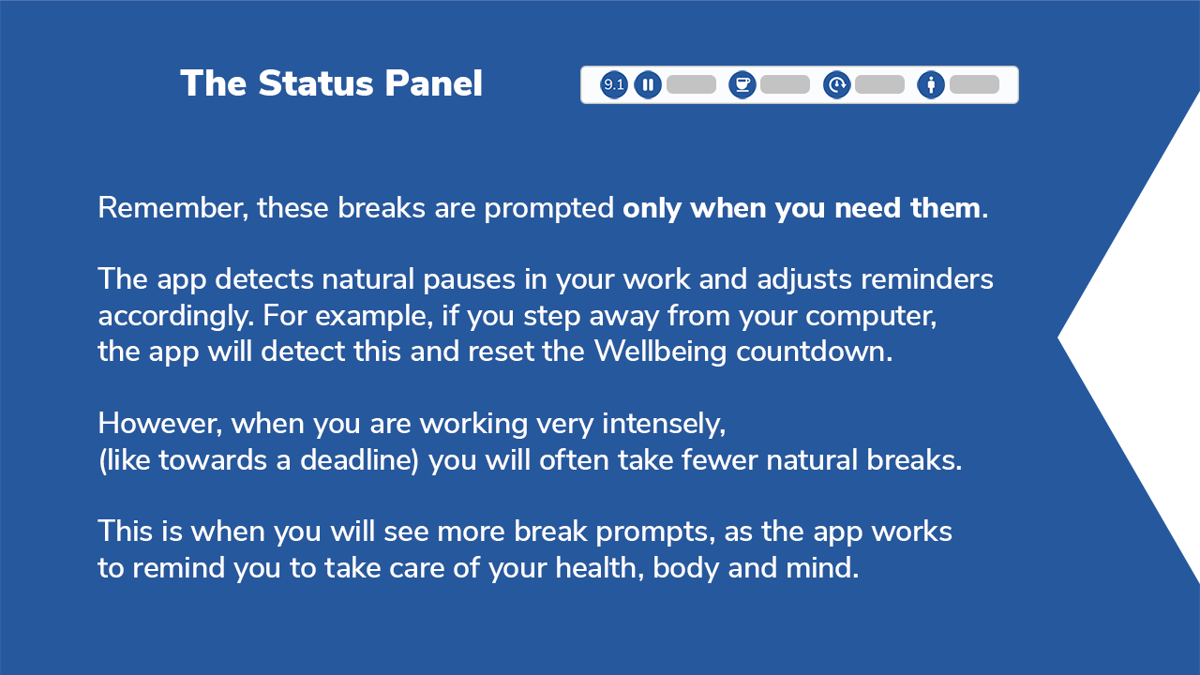Viewport: 1200px width, 675px height.
Task: Click the grey bar beside the coffee cup
Action: click(785, 85)
